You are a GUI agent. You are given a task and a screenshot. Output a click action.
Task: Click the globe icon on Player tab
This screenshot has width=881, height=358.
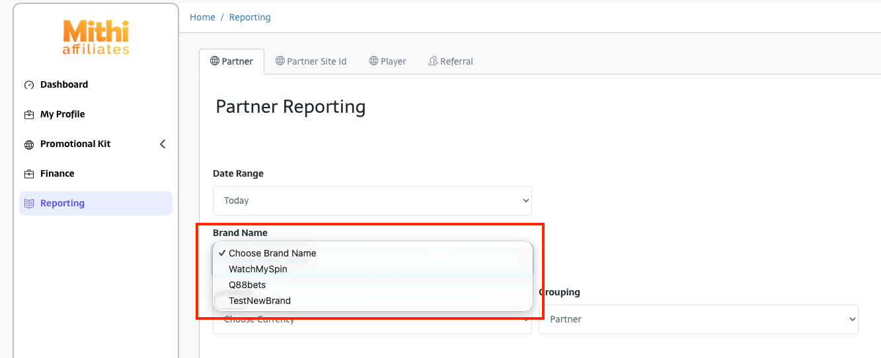click(373, 61)
